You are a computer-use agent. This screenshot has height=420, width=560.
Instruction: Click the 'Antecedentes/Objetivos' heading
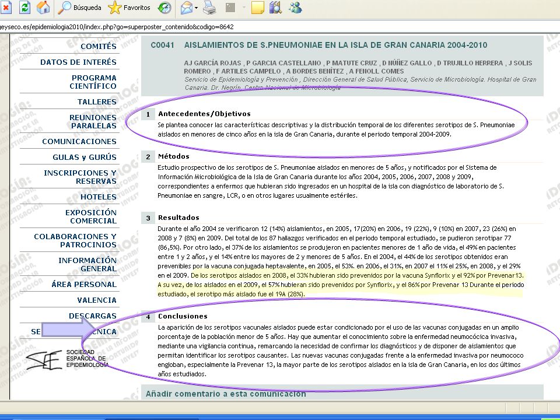204,114
